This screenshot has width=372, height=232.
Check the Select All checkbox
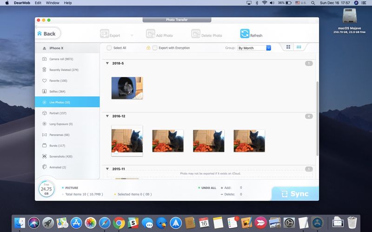[109, 48]
